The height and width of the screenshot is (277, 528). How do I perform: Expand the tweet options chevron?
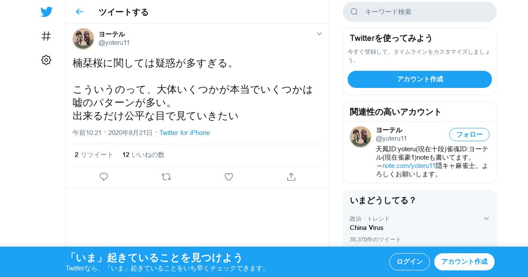pos(319,34)
